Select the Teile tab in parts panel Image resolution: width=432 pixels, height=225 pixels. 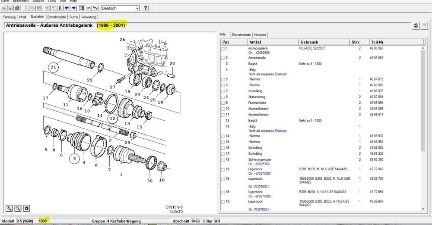tap(222, 34)
